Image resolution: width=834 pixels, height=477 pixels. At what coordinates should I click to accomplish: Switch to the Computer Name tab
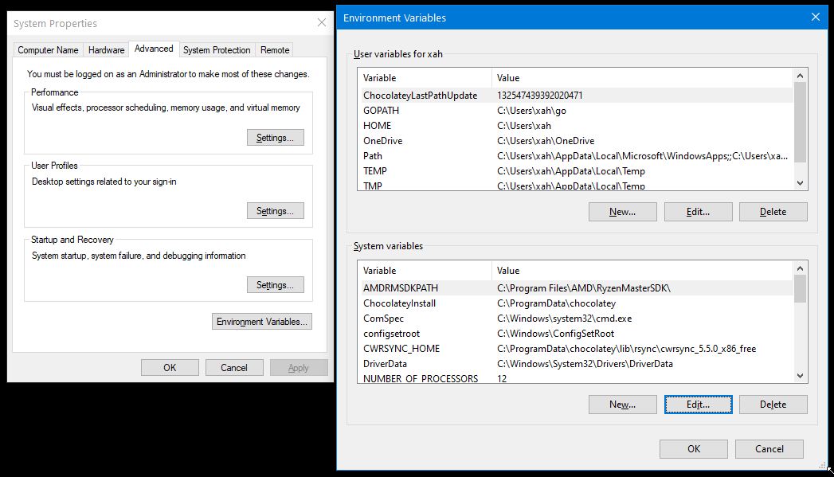(48, 49)
